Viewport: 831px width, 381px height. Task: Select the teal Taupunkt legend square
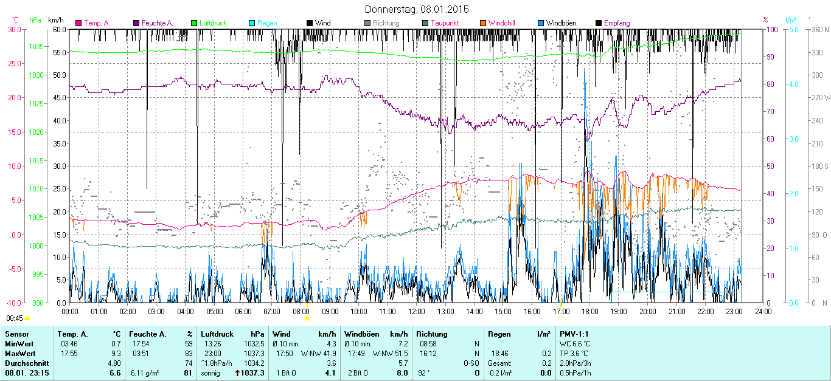point(425,23)
